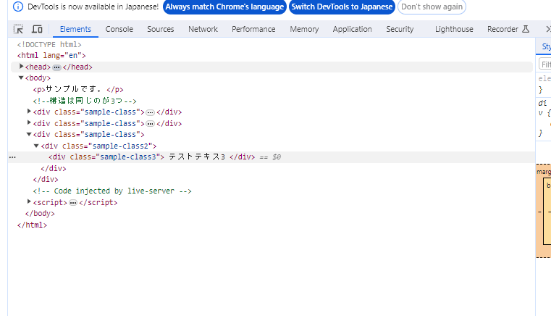Select the closing html tag

32,225
